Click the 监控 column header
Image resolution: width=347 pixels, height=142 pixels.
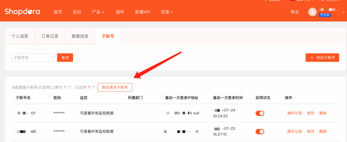pyautogui.click(x=84, y=98)
